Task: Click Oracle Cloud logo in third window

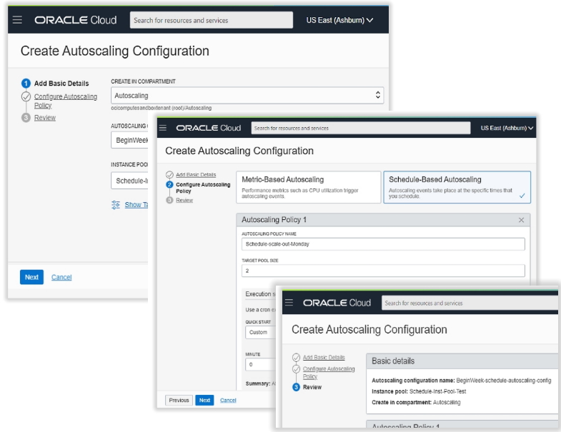Action: coord(337,303)
